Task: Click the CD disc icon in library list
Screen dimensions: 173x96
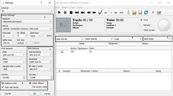Action: click(x=62, y=51)
